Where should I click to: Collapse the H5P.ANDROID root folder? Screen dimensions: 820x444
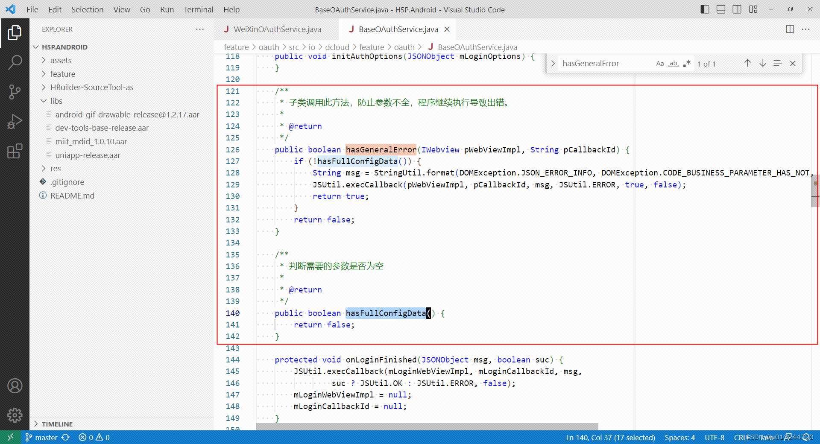[122, 47]
